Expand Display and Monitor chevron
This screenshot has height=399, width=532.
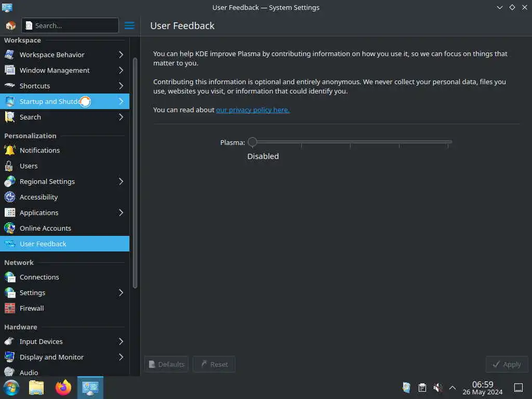[121, 357]
